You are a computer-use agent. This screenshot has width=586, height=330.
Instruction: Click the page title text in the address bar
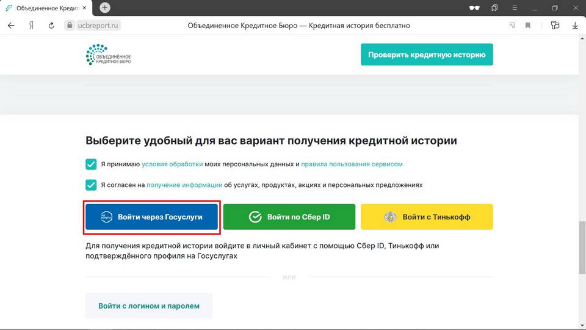click(x=298, y=26)
